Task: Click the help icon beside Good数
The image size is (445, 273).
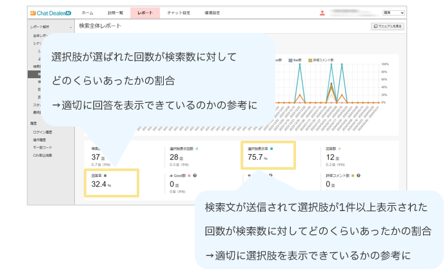Action: pos(195,175)
